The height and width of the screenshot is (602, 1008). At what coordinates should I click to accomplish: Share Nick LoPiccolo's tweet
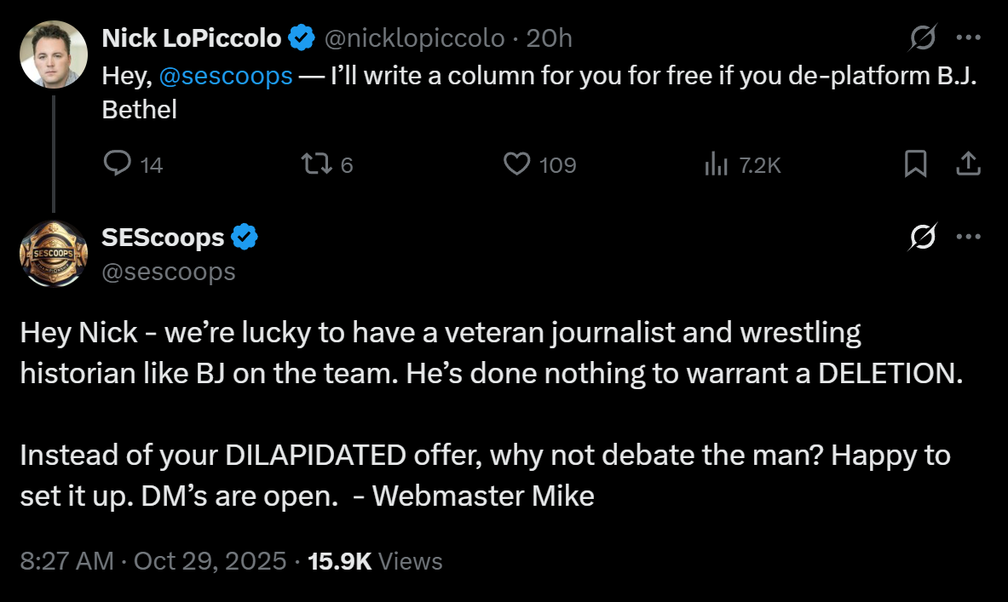pos(968,163)
